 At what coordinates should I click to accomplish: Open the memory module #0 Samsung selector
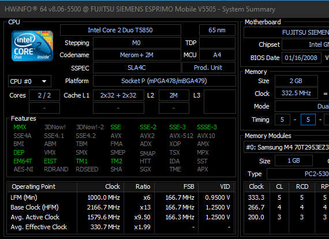pyautogui.click(x=286, y=147)
